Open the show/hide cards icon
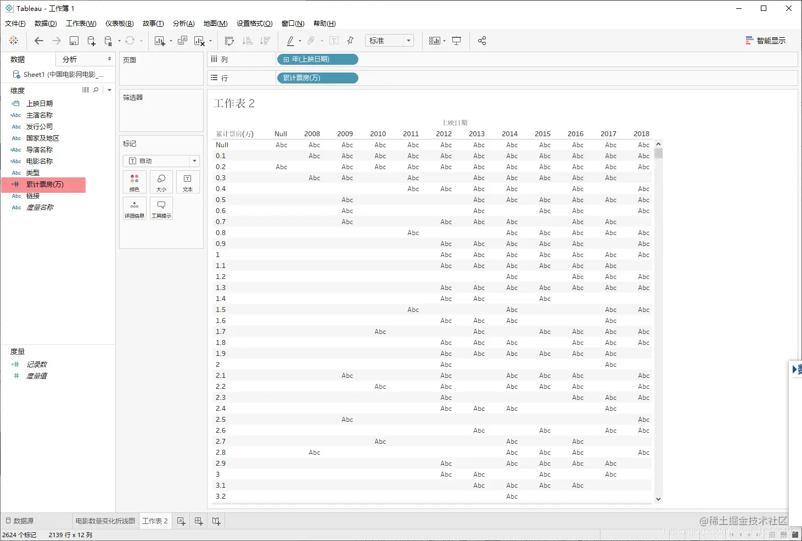The height and width of the screenshot is (541, 802). 434,41
